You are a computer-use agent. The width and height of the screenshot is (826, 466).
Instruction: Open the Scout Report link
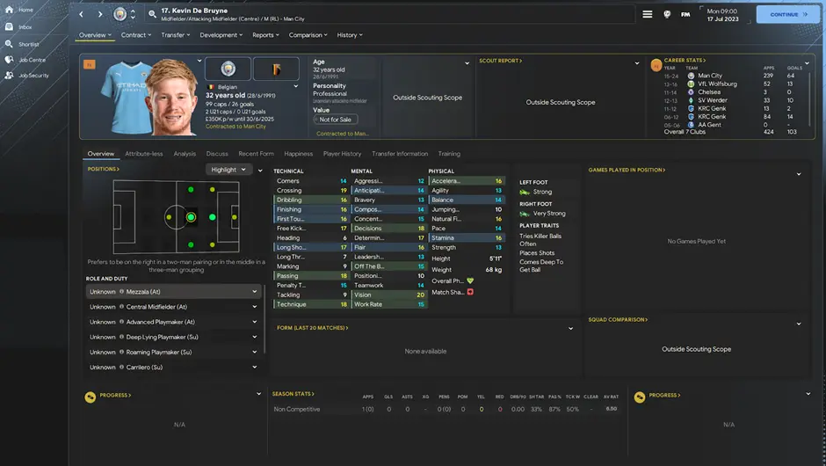[x=501, y=61]
